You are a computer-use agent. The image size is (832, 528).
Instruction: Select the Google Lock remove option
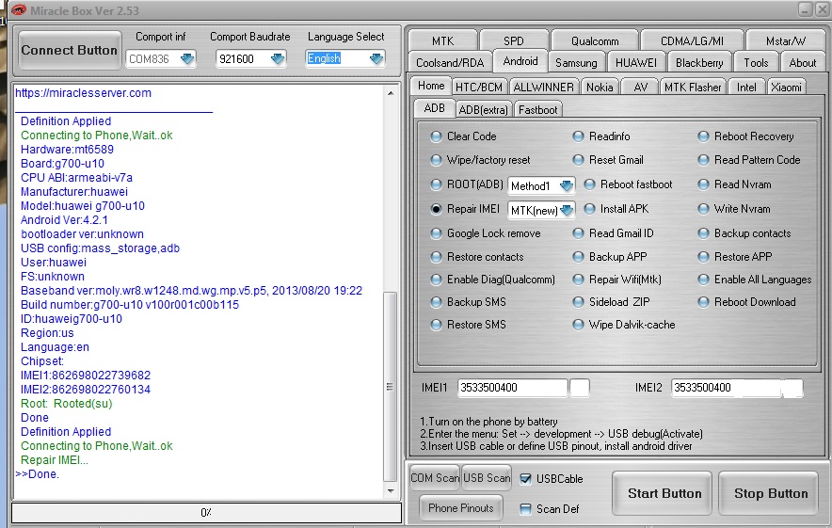(x=436, y=233)
